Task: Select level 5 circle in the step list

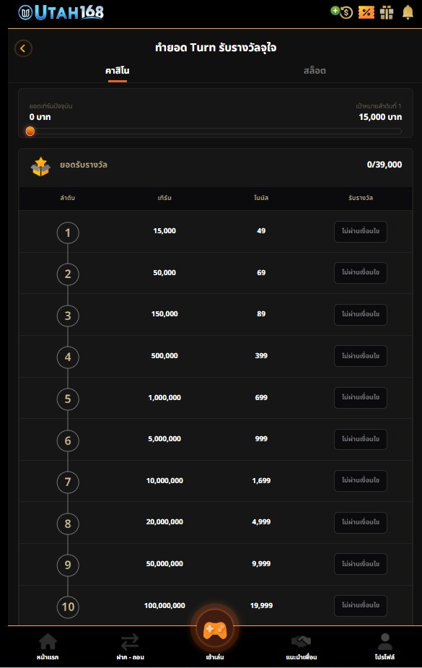Action: point(68,399)
